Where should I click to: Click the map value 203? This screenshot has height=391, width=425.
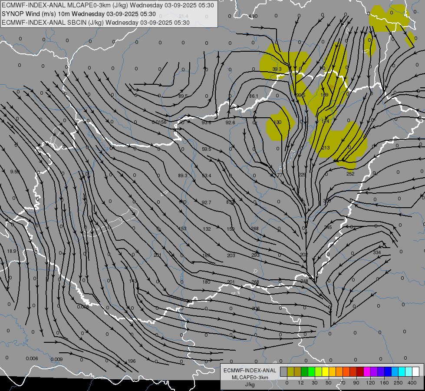coord(231,255)
